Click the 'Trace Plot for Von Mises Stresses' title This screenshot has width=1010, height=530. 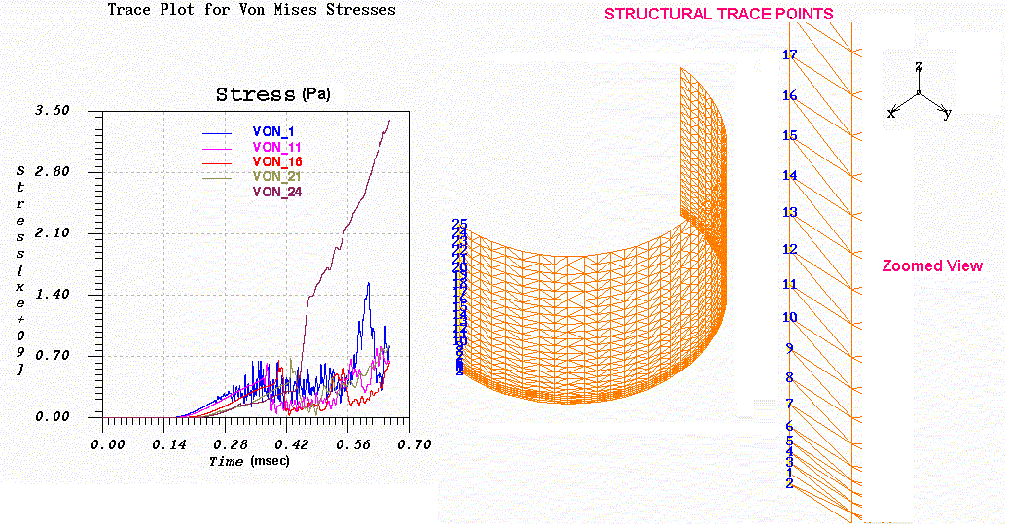pos(251,10)
